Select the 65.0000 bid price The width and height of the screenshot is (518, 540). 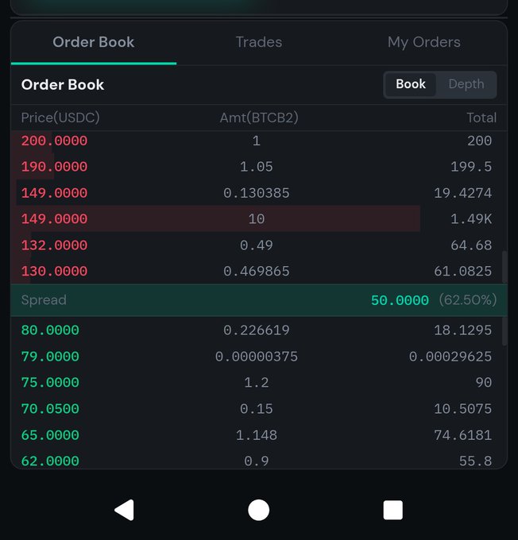(50, 435)
